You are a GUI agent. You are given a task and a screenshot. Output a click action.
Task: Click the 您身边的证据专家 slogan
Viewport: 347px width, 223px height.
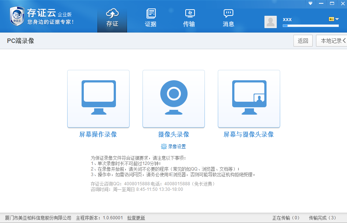coord(51,22)
